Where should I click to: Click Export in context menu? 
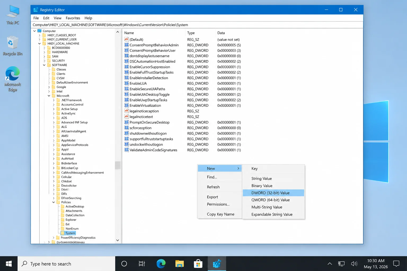point(220,197)
